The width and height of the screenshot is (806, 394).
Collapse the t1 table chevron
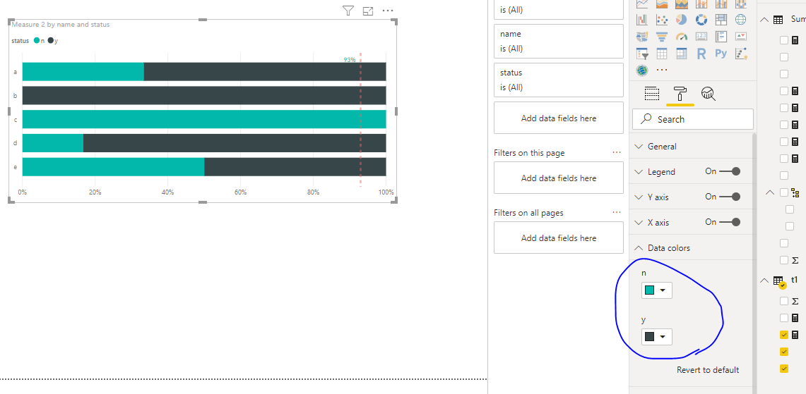[x=764, y=280]
